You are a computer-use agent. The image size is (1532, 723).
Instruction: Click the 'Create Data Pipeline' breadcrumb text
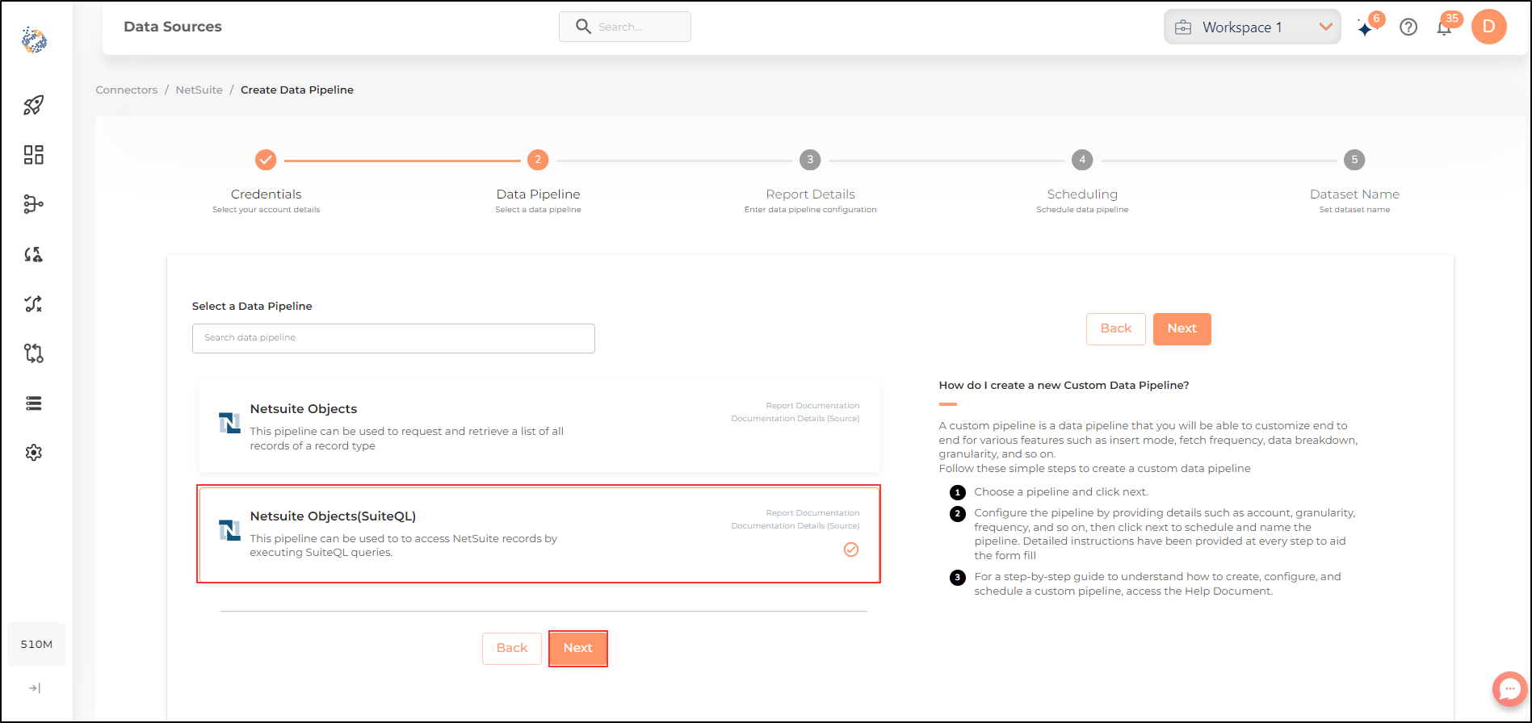pos(297,90)
